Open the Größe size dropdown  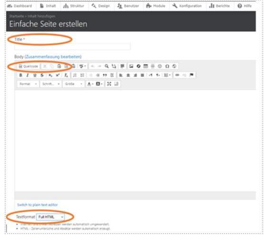(74, 84)
